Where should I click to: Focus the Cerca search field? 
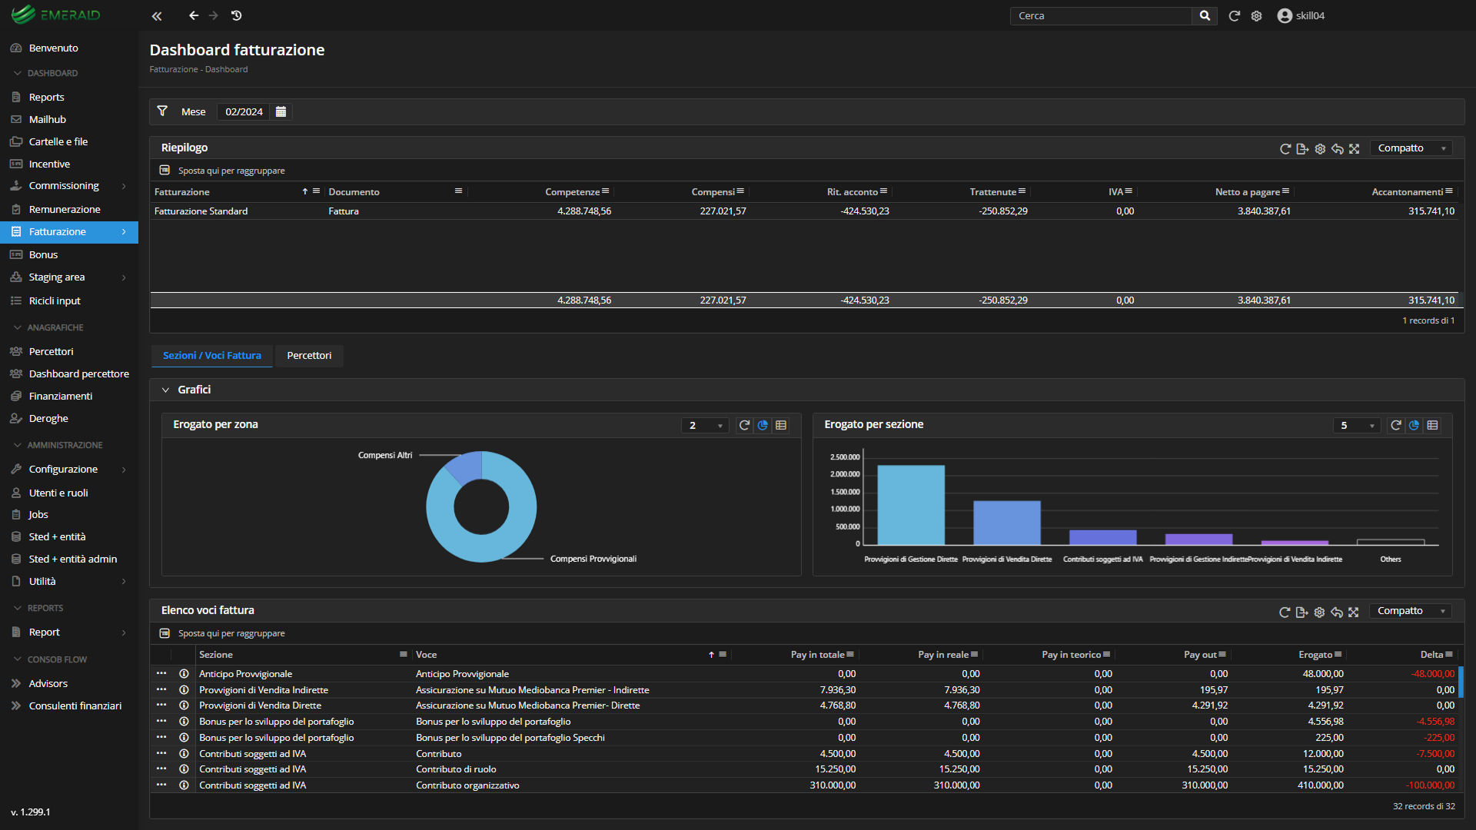pyautogui.click(x=1101, y=15)
